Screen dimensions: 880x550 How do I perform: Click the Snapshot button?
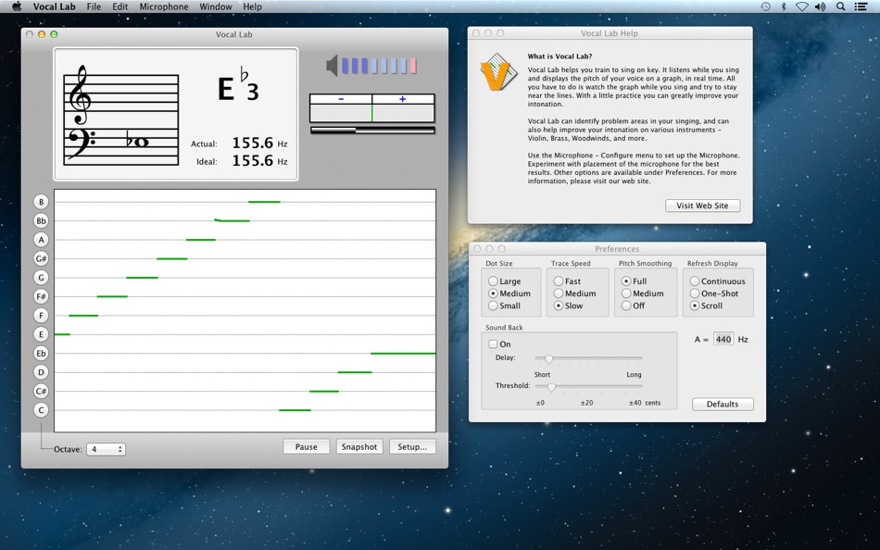pyautogui.click(x=359, y=446)
